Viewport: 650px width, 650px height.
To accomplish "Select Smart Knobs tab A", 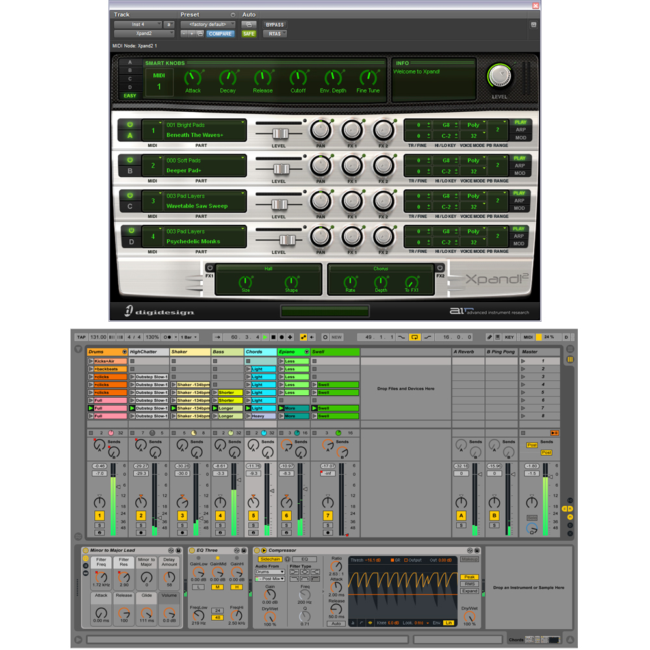I will (x=130, y=62).
